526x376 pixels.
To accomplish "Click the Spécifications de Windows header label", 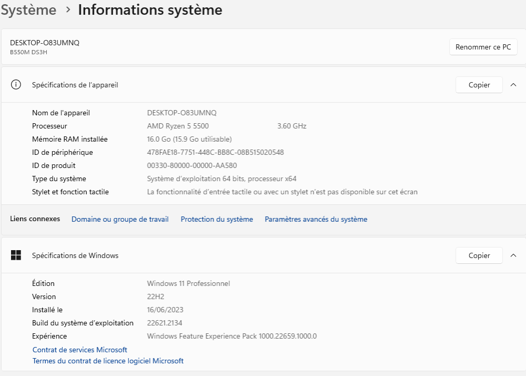I will (x=75, y=255).
